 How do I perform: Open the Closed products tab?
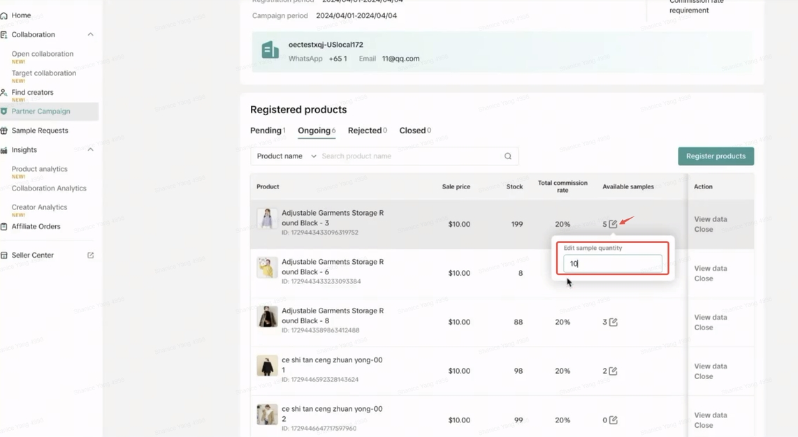(x=414, y=131)
